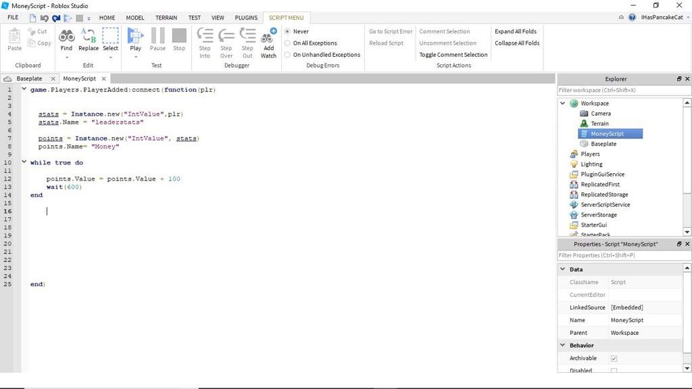Switch to the PLUGINS ribbon tab

tap(246, 18)
